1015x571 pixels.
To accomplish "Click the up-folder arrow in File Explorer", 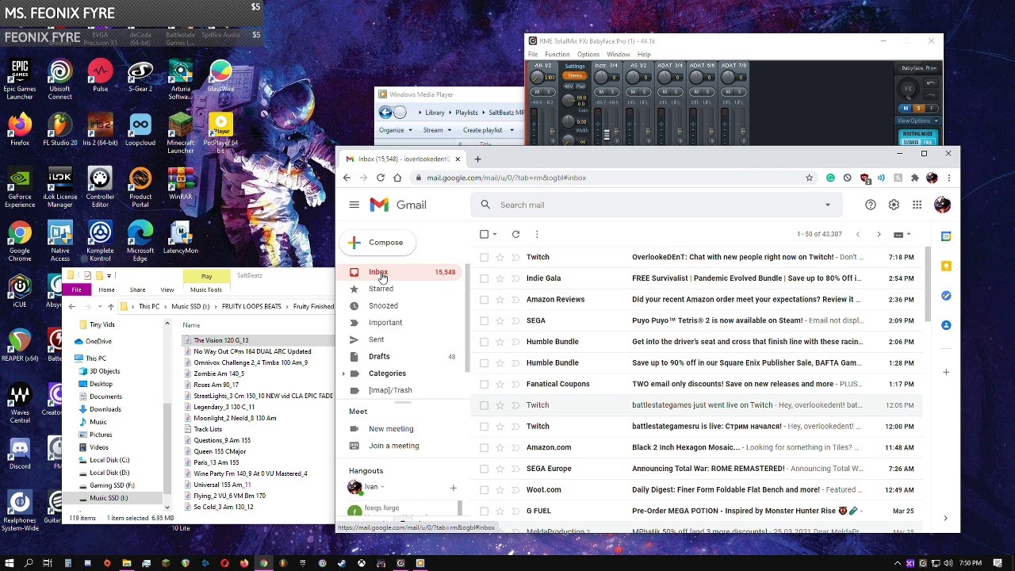I will tap(110, 306).
